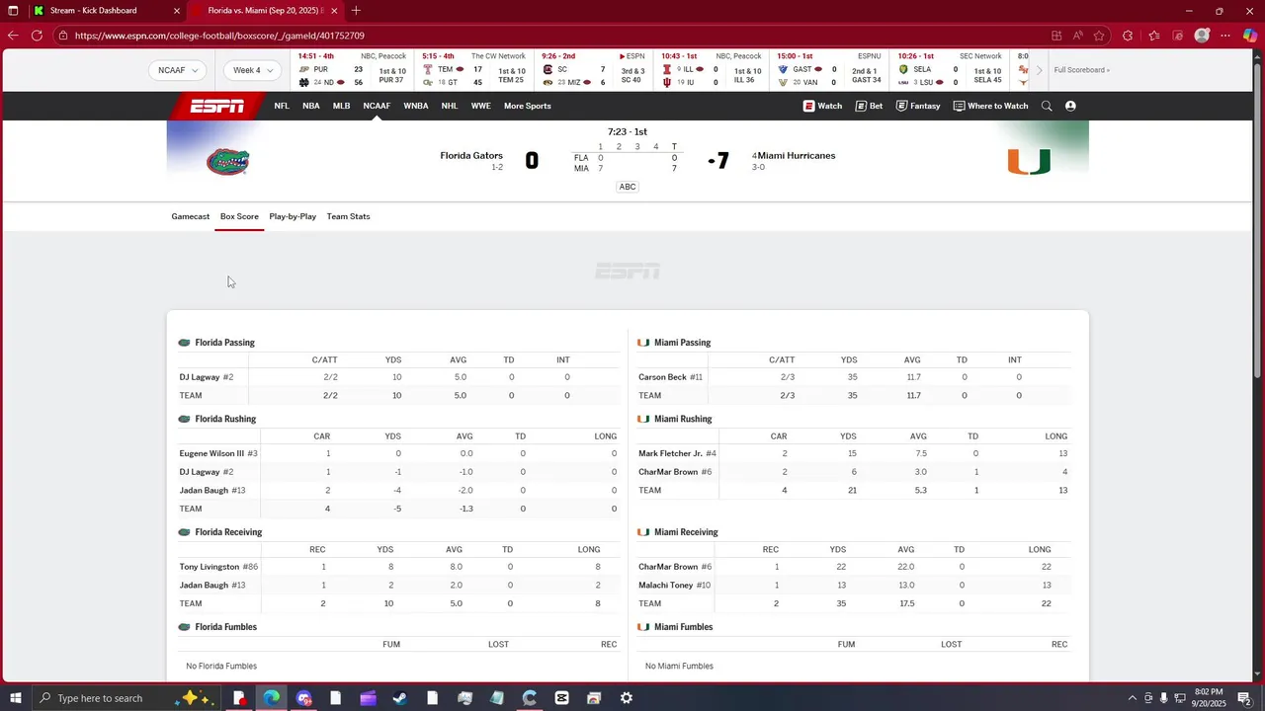Expand the NCAAF league dropdown
This screenshot has height=711, width=1265.
pos(178,70)
